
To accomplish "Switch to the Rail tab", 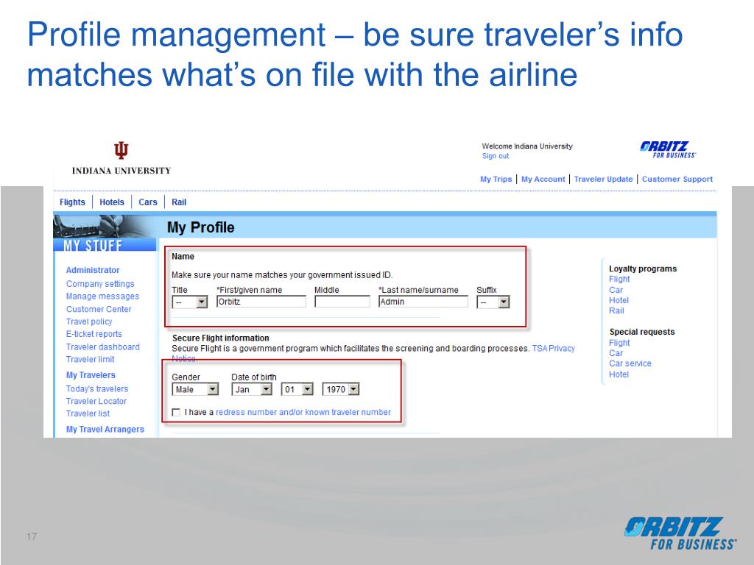I will pyautogui.click(x=179, y=202).
